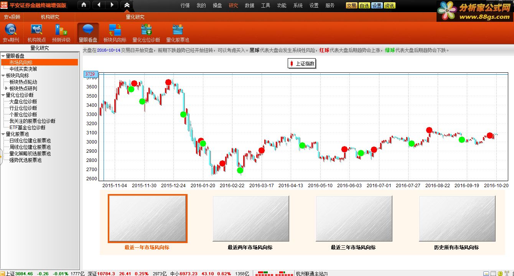The height and width of the screenshot is (276, 514).
Task: Navigate back with the left arrow
Action: coord(99,5)
